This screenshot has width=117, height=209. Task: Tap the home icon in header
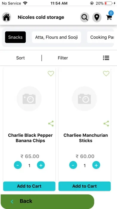[6, 17]
